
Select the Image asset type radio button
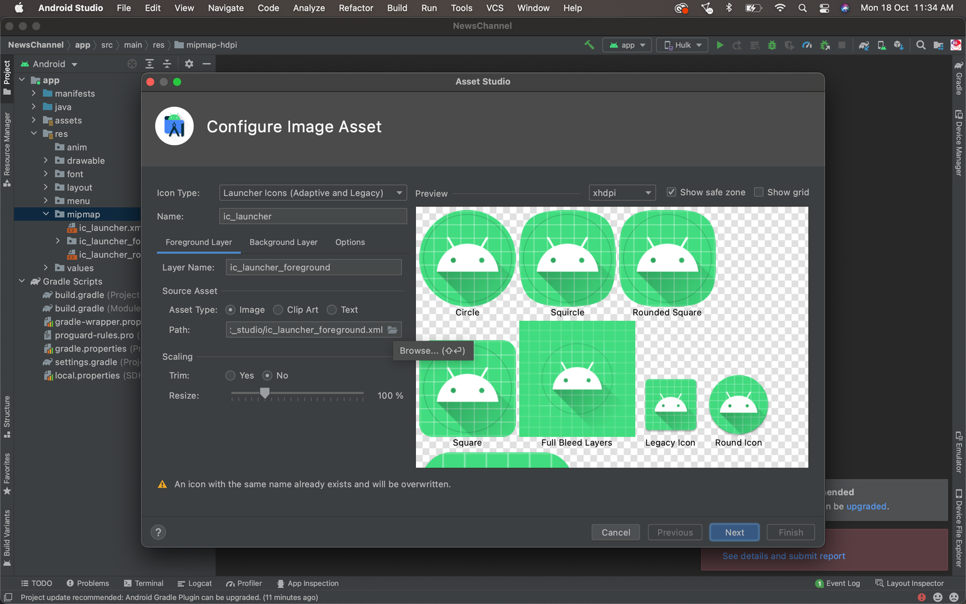pyautogui.click(x=231, y=310)
